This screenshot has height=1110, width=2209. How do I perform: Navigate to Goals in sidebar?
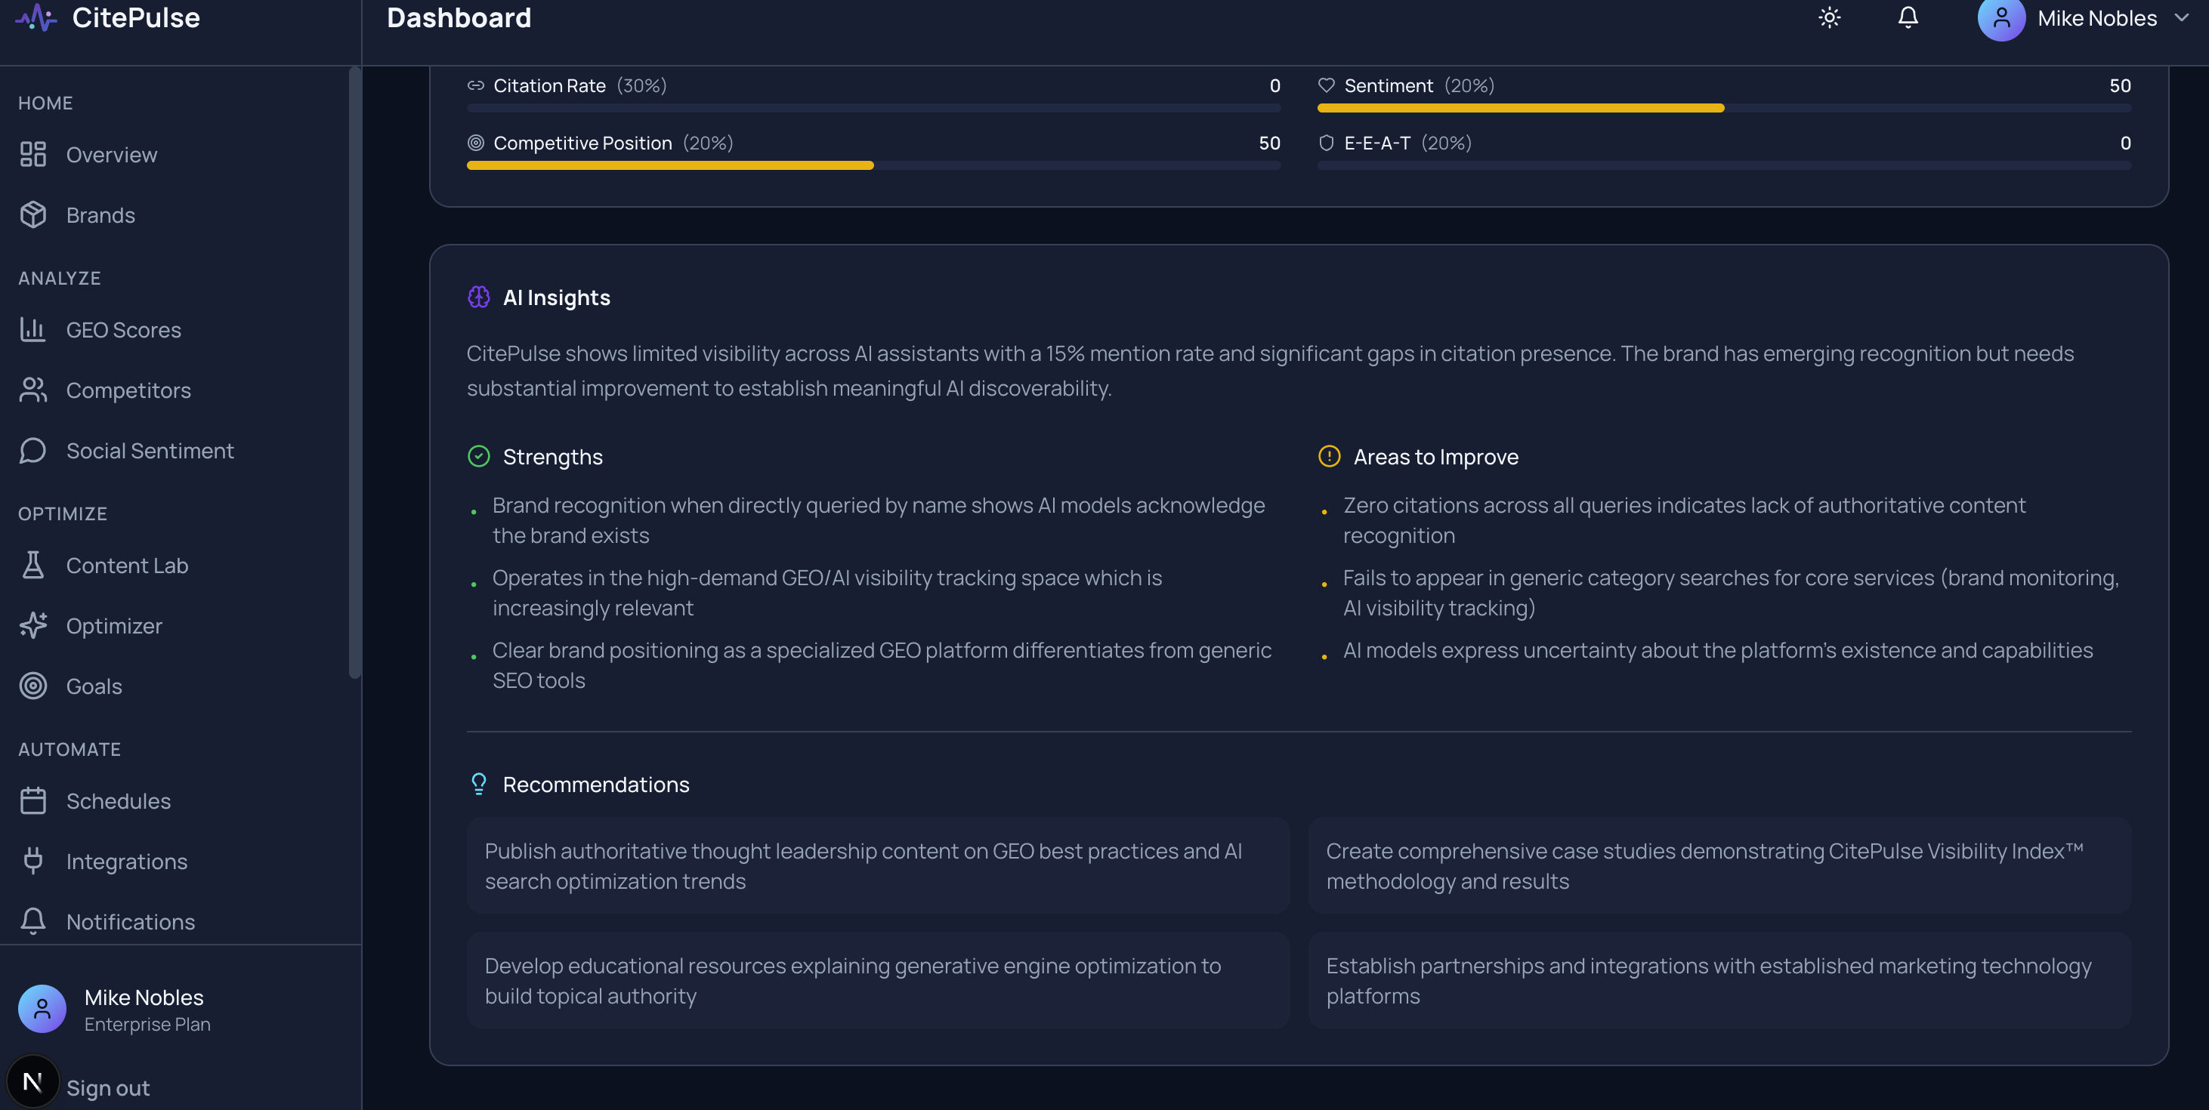click(94, 686)
